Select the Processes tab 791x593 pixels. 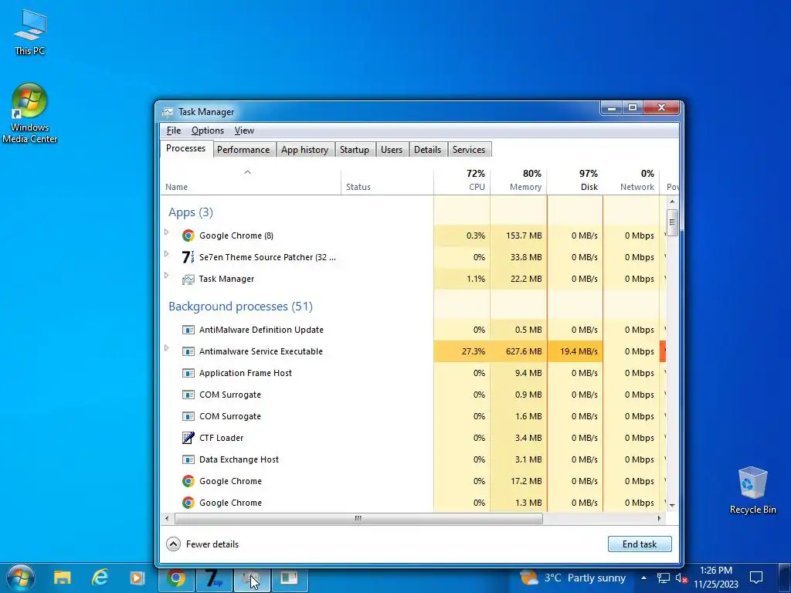(185, 148)
